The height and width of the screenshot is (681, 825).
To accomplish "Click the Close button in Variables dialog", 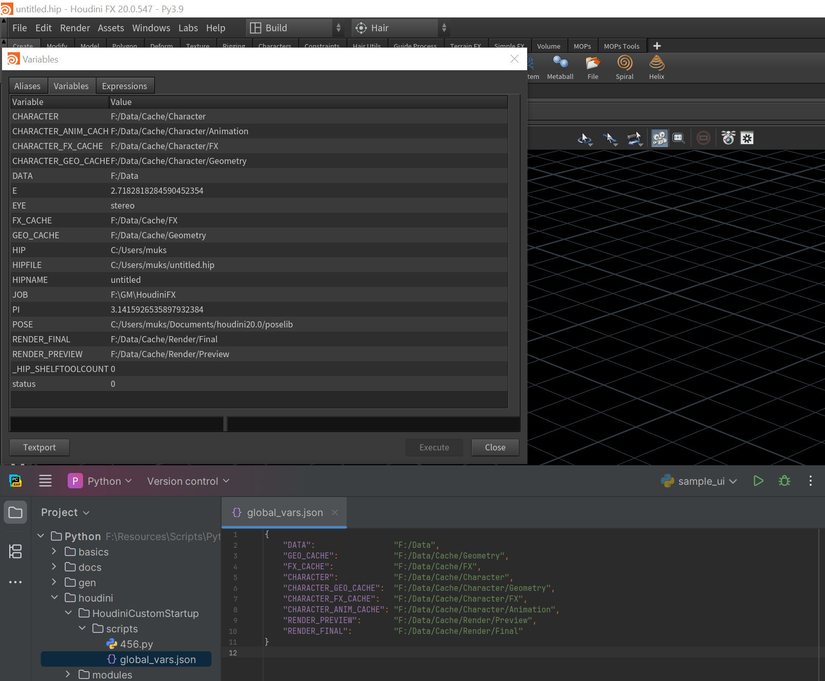I will (x=495, y=447).
